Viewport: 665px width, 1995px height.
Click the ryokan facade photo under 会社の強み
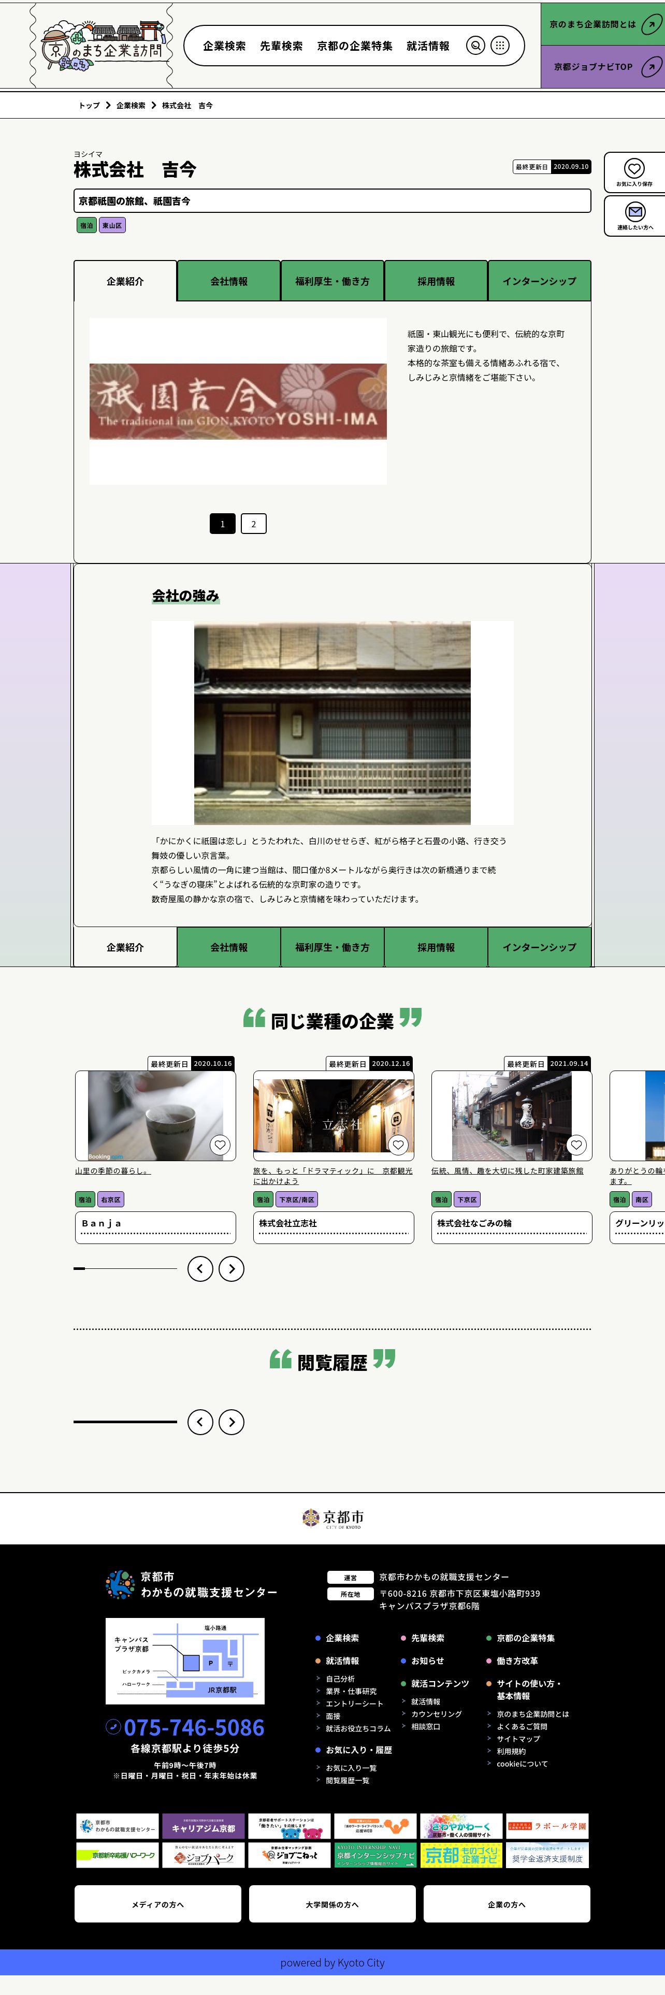(x=332, y=722)
